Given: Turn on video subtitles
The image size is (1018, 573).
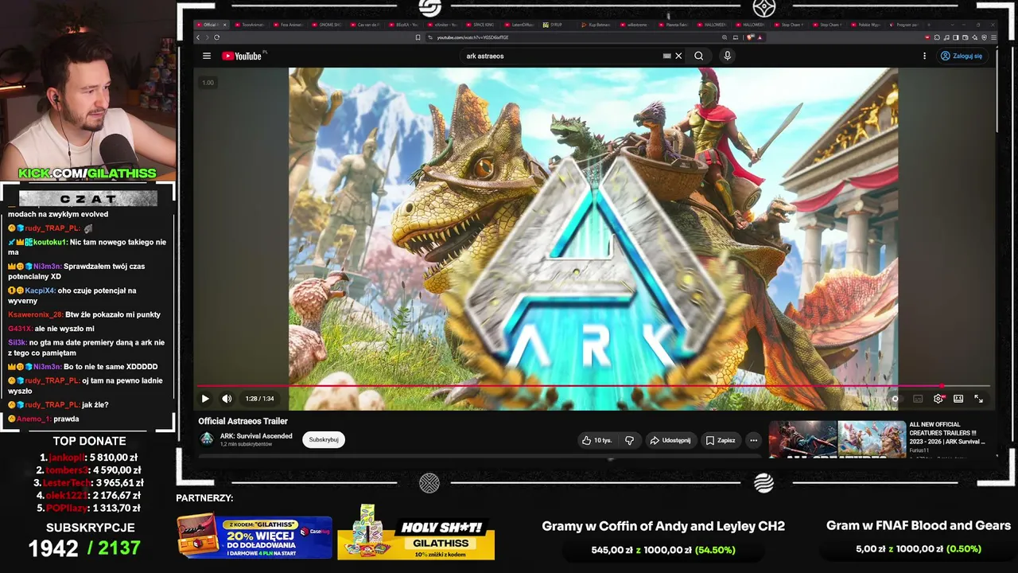Looking at the screenshot, I should tap(918, 399).
